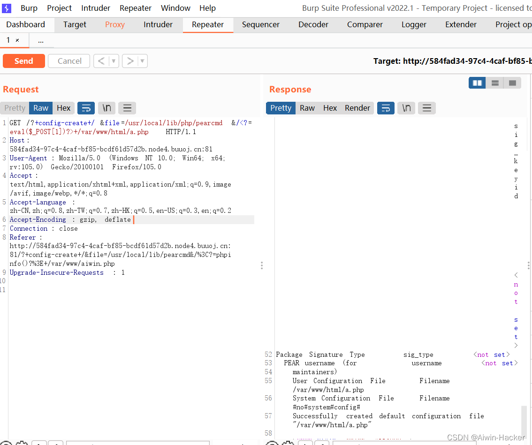Image resolution: width=532 pixels, height=445 pixels.
Task: Toggle response word wrap icon
Action: click(386, 108)
